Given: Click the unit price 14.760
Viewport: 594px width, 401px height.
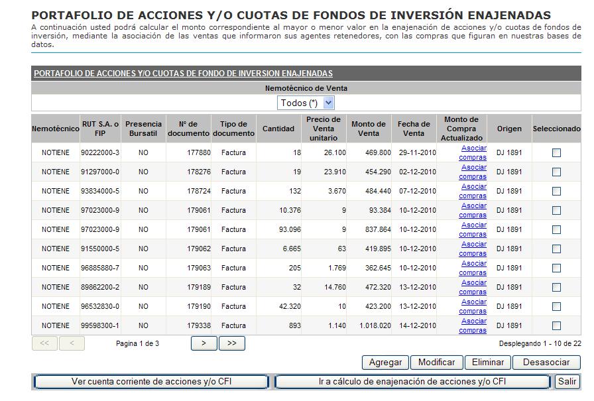Looking at the screenshot, I should point(335,288).
